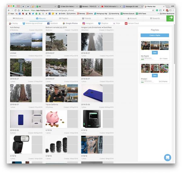Open the Trip to California album
Image resolution: width=182 pixels, height=173 pixels.
click(62, 93)
